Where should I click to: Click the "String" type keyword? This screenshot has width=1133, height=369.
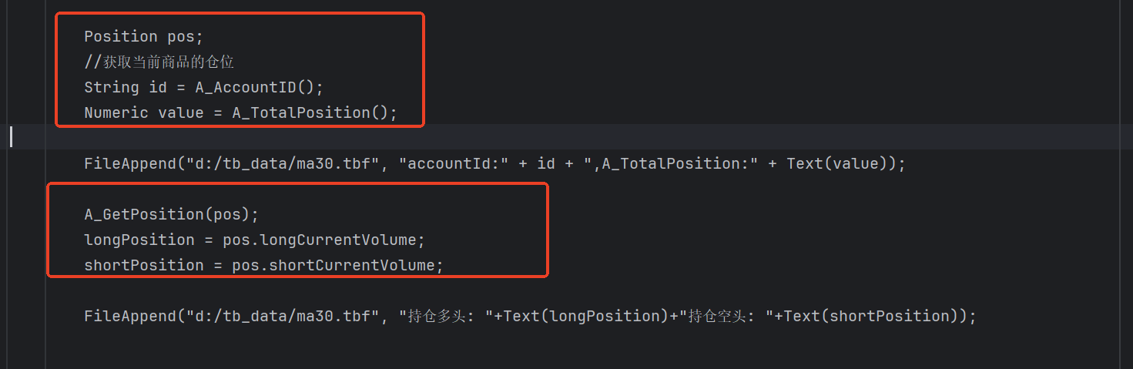(x=112, y=87)
